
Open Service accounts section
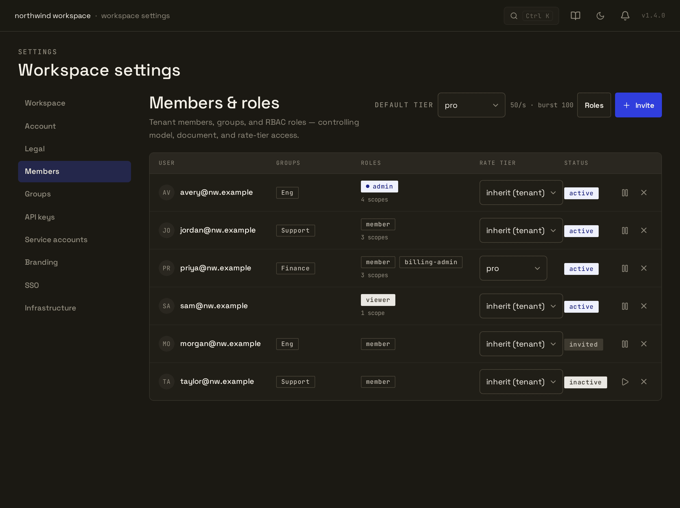coord(74,240)
